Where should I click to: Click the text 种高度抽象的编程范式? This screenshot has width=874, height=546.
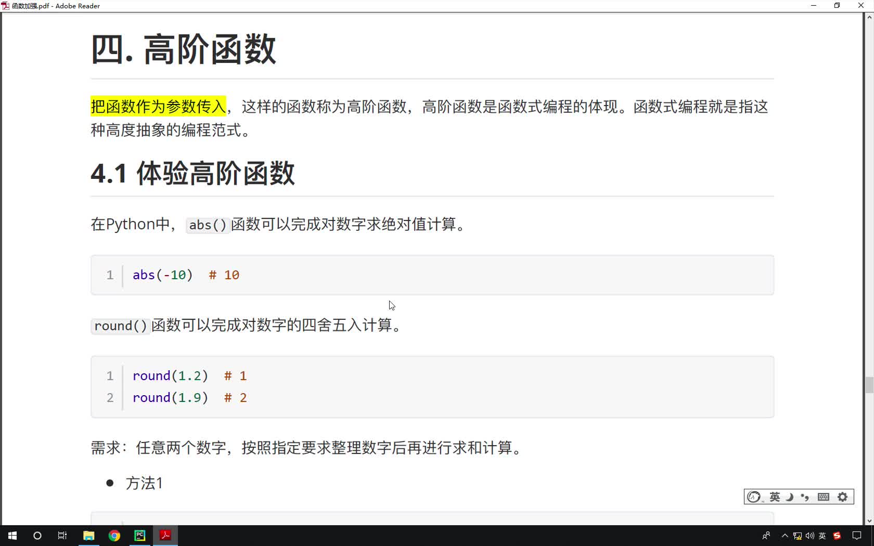point(171,130)
